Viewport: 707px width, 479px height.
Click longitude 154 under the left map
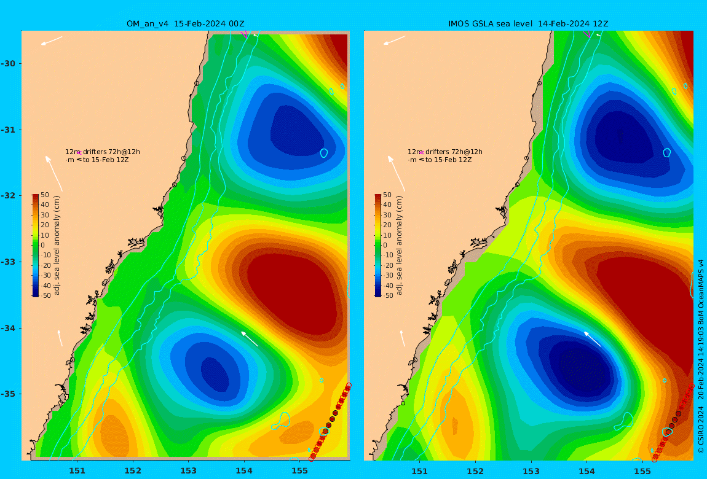click(x=244, y=471)
